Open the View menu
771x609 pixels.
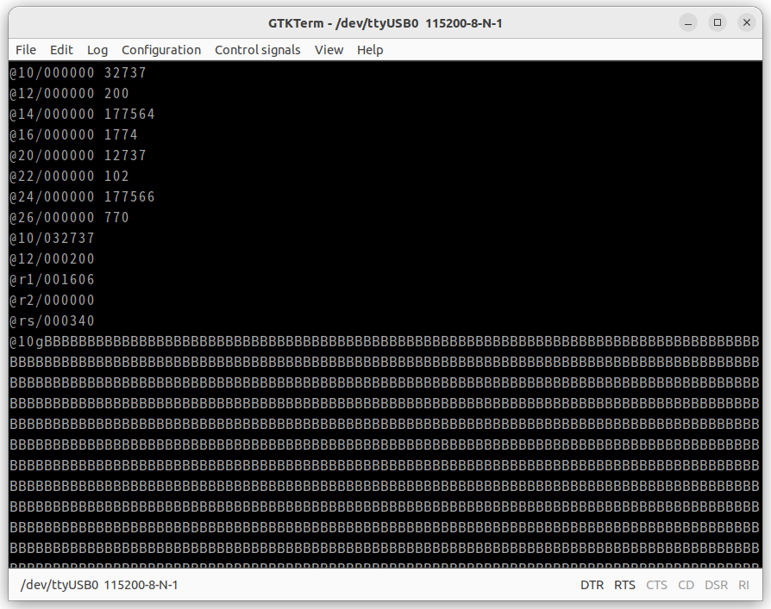(x=329, y=50)
